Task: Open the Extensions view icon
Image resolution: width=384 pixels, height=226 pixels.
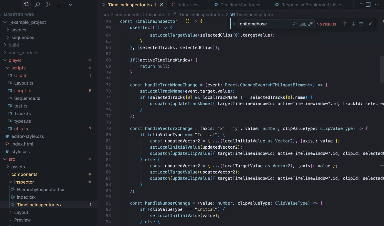Action: tap(59, 5)
